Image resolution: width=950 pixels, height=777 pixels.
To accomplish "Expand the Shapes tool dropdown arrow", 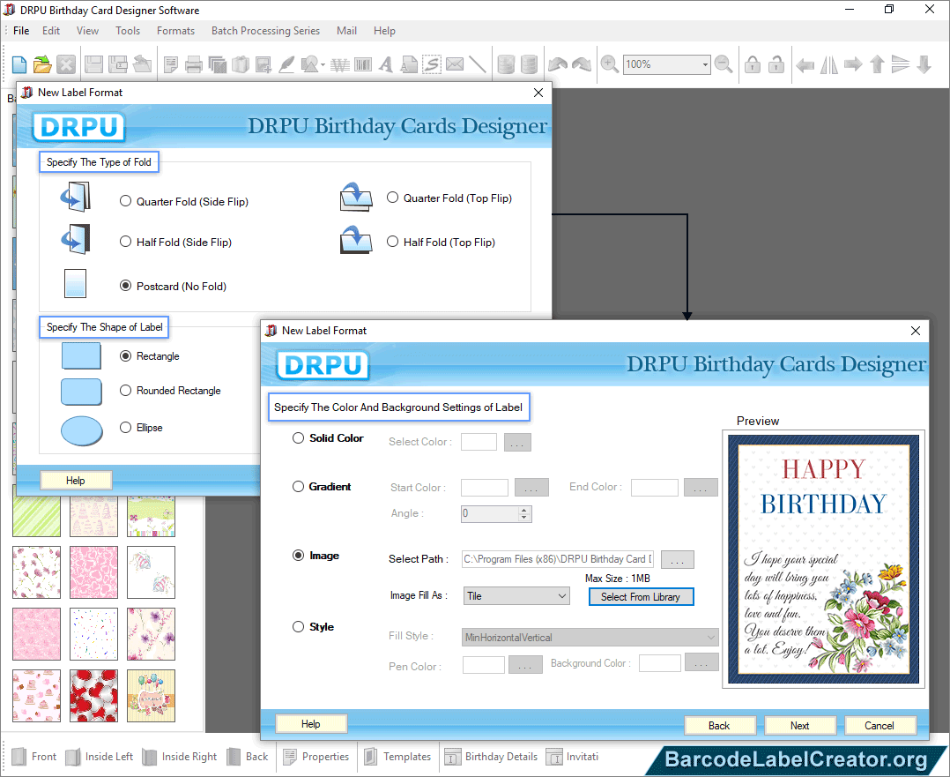I will click(323, 65).
